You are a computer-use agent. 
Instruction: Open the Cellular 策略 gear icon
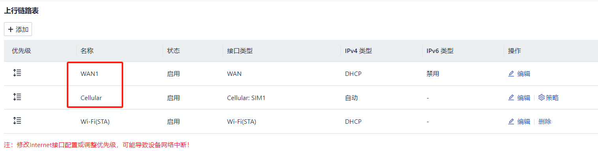pyautogui.click(x=542, y=97)
